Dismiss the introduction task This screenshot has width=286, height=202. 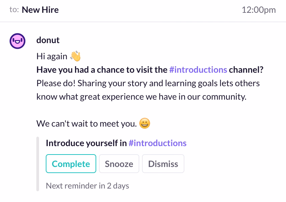[x=163, y=164]
